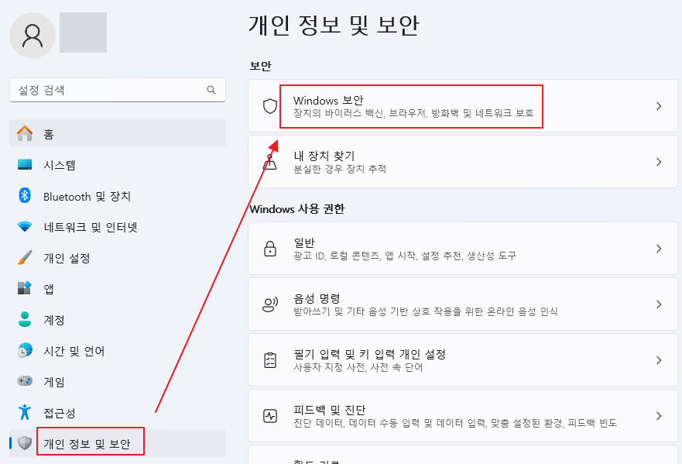Click the Bluetooth icon in sidebar
Viewport: 682px width, 464px height.
click(x=25, y=195)
